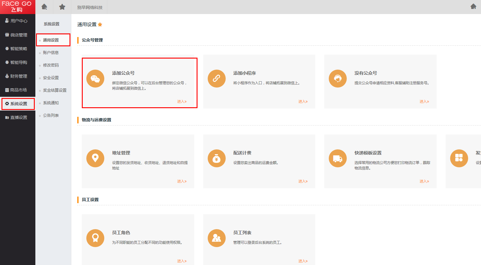This screenshot has height=265, width=481.
Task: Click the people icon for 员工列表
Action: [216, 238]
